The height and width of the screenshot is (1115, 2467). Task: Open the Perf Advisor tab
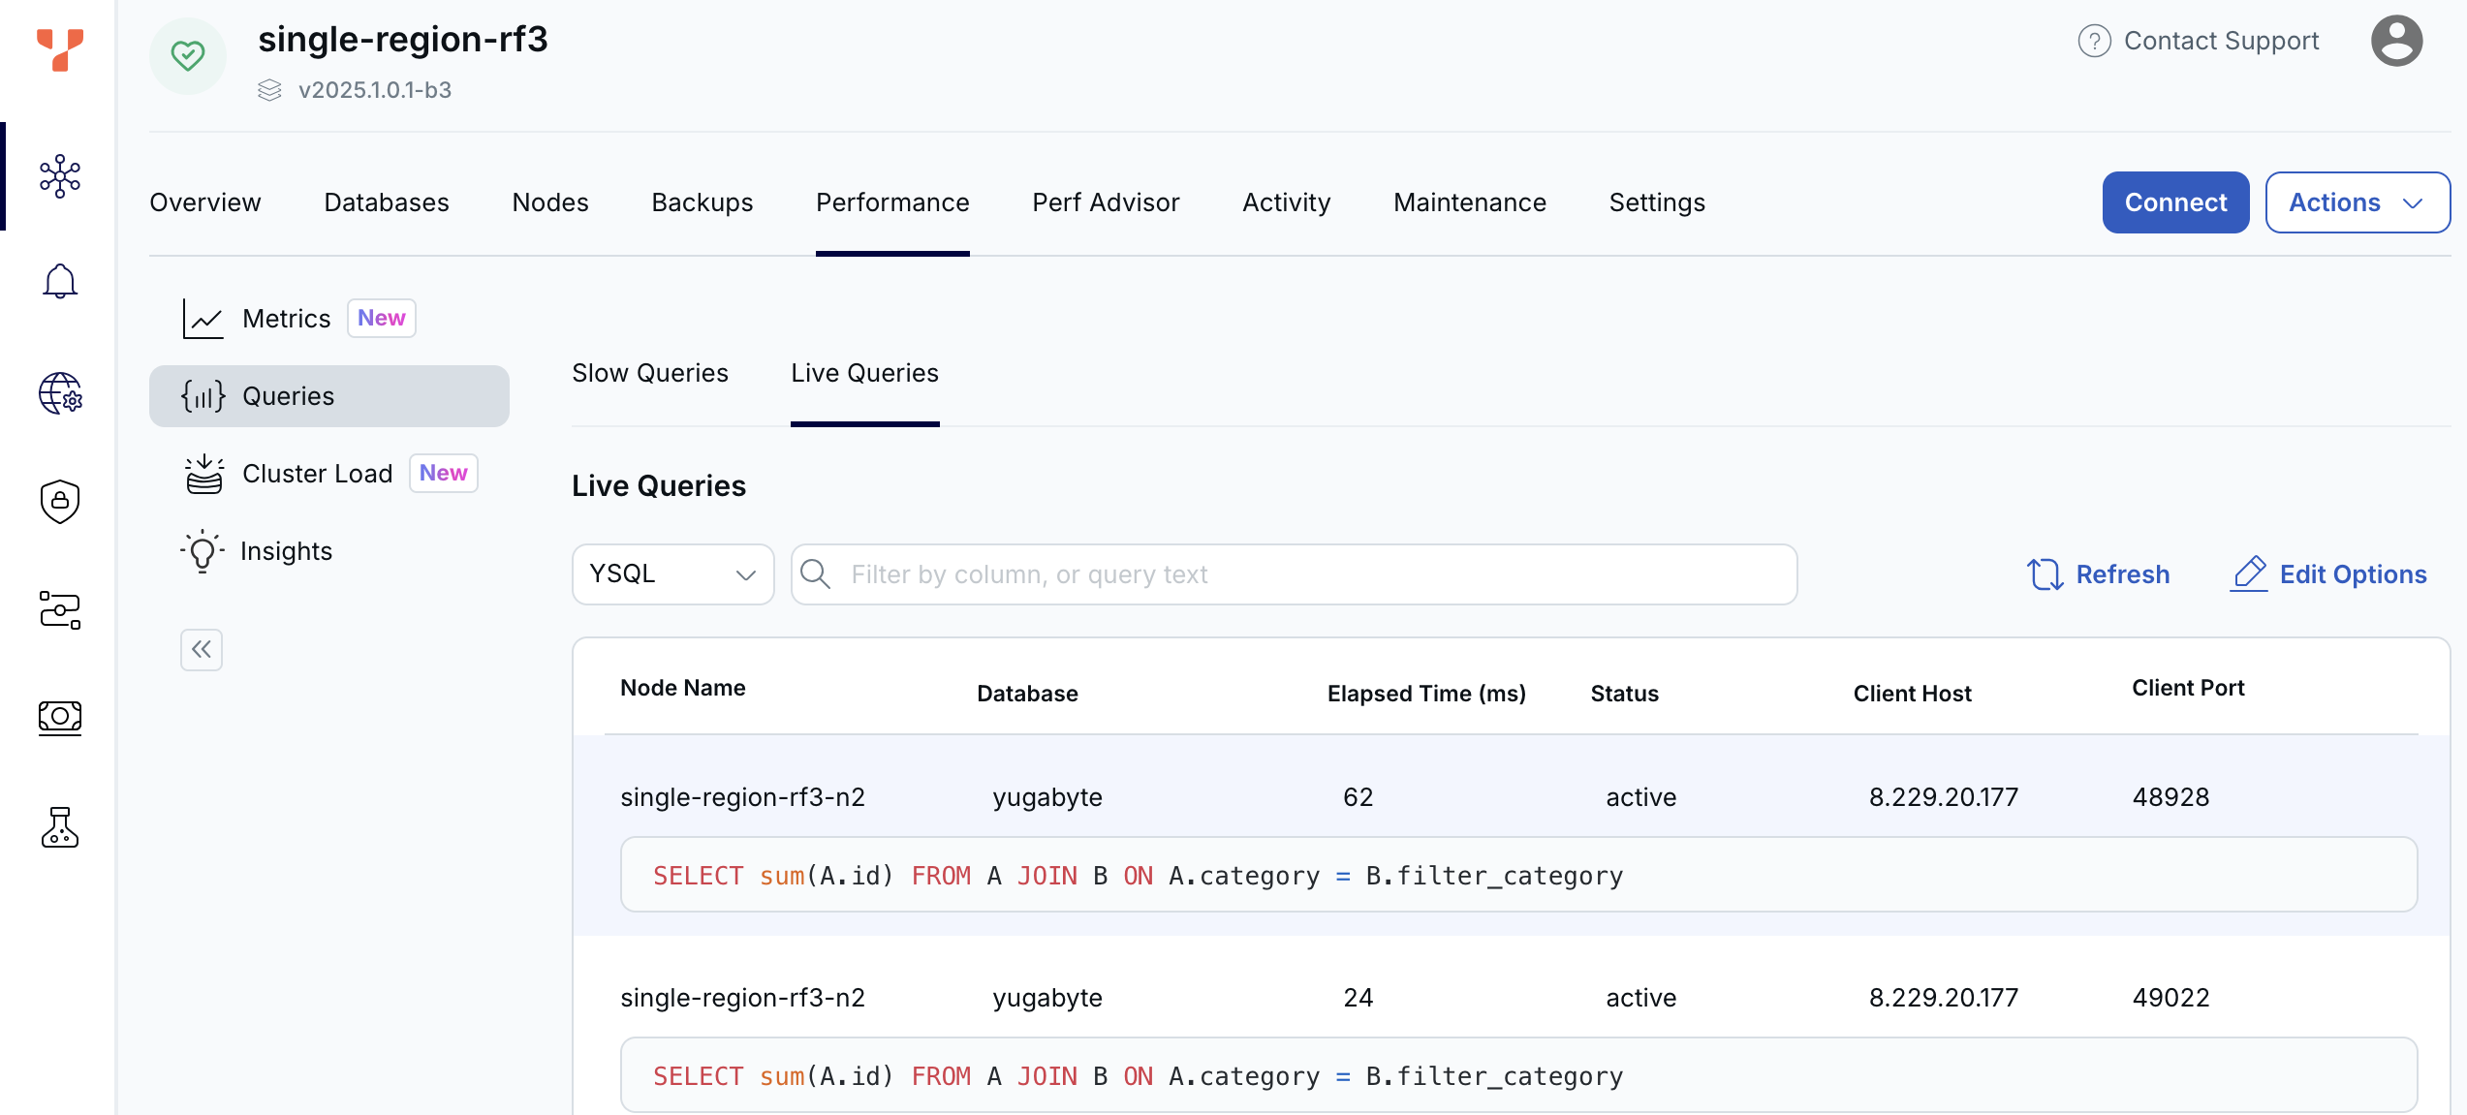click(x=1106, y=202)
